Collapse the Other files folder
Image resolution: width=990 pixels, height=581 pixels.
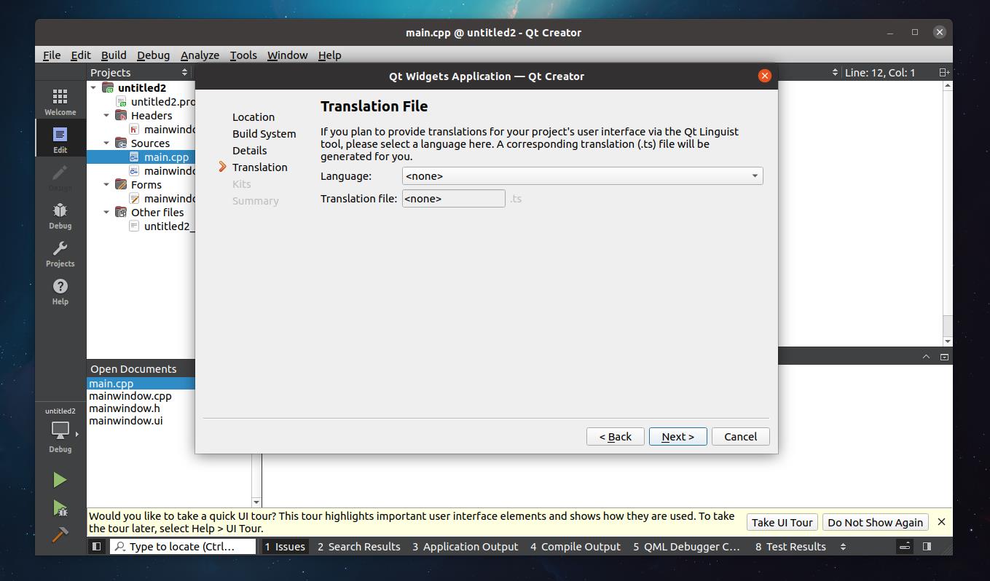click(x=107, y=213)
